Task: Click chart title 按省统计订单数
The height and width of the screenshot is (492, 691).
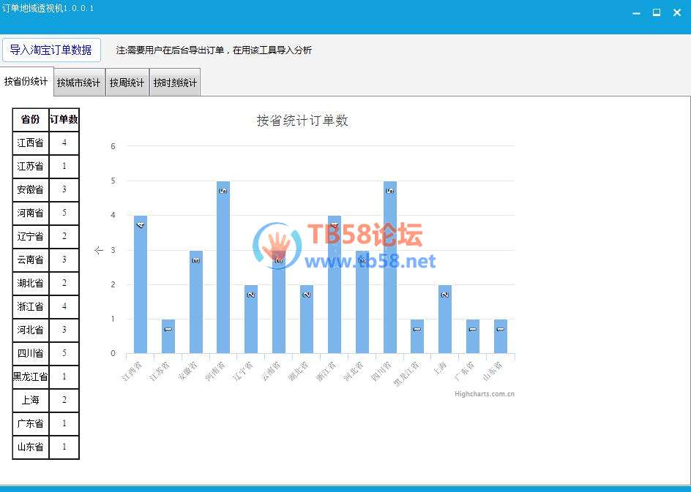Action: [x=302, y=121]
